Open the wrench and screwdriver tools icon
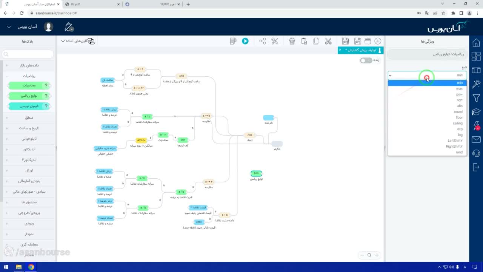Viewport: 483px width, 272px height. 275,41
